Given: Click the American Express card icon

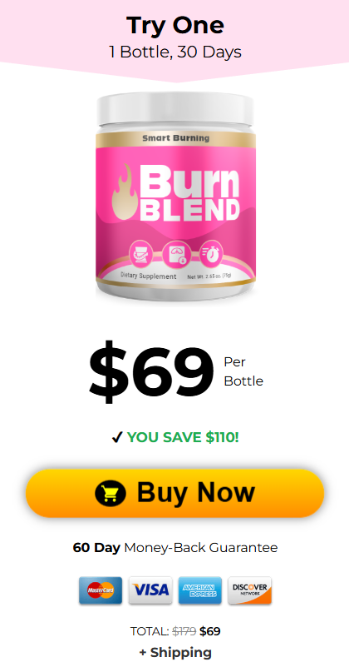Looking at the screenshot, I should 199,590.
